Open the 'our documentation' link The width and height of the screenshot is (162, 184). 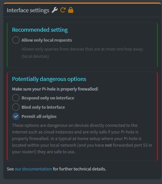tap(33, 169)
